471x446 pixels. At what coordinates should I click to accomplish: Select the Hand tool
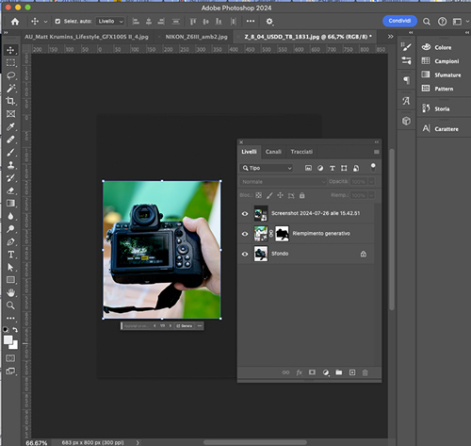coord(10,292)
